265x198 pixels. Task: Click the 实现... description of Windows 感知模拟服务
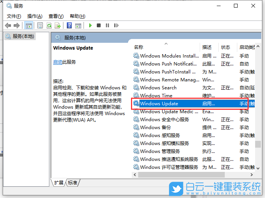[208, 143]
